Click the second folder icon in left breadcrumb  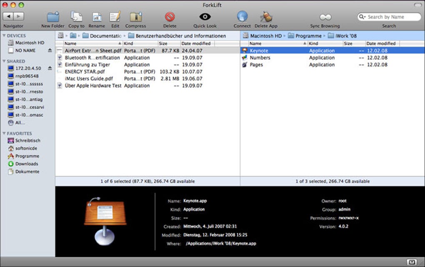pos(73,35)
